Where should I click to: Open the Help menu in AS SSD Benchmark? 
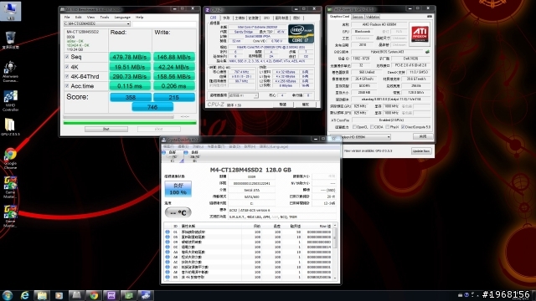[x=140, y=17]
